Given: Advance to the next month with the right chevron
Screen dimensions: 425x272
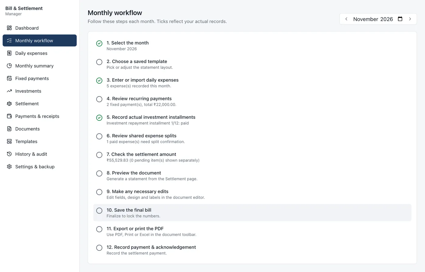Looking at the screenshot, I should (410, 19).
